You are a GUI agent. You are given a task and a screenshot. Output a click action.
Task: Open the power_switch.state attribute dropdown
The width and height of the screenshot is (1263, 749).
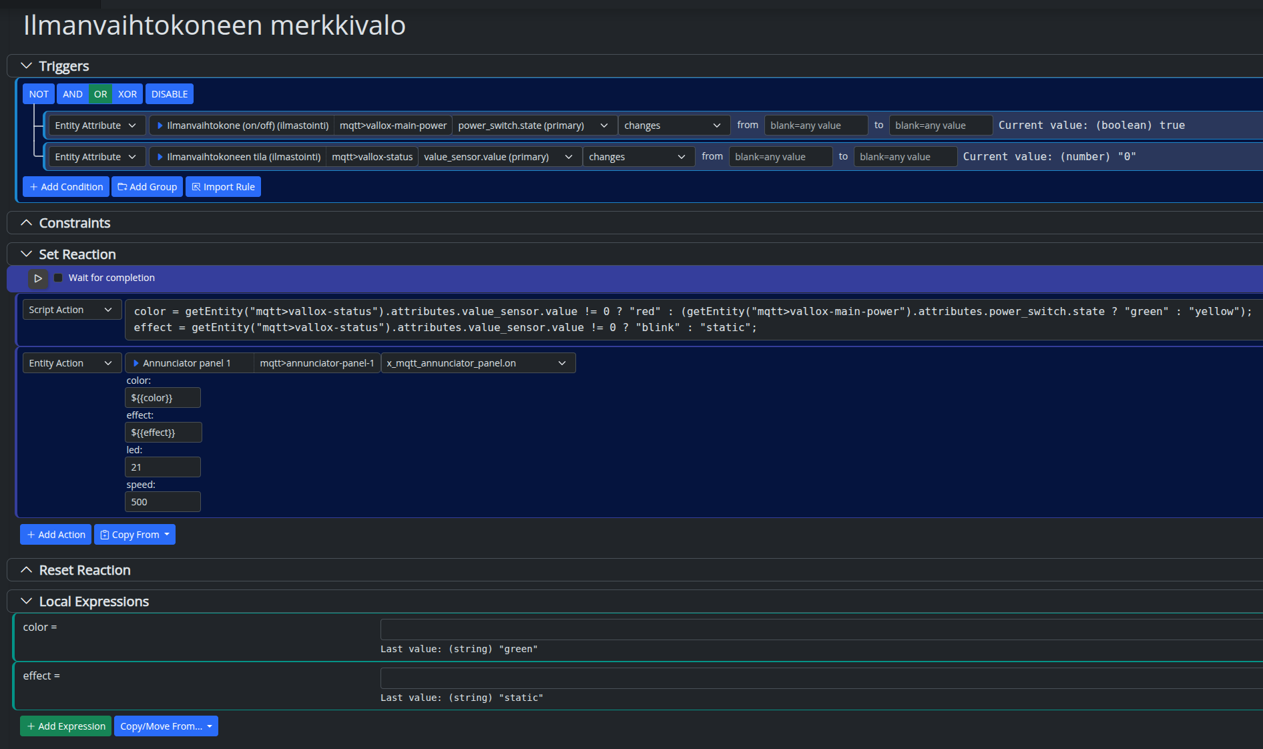pos(533,126)
